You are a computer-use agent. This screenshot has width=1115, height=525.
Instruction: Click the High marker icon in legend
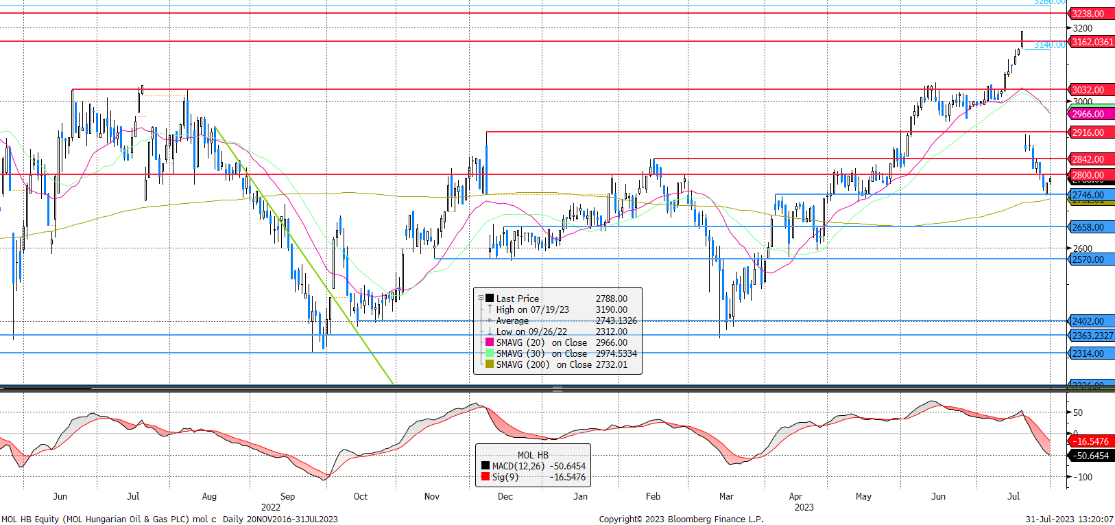490,309
